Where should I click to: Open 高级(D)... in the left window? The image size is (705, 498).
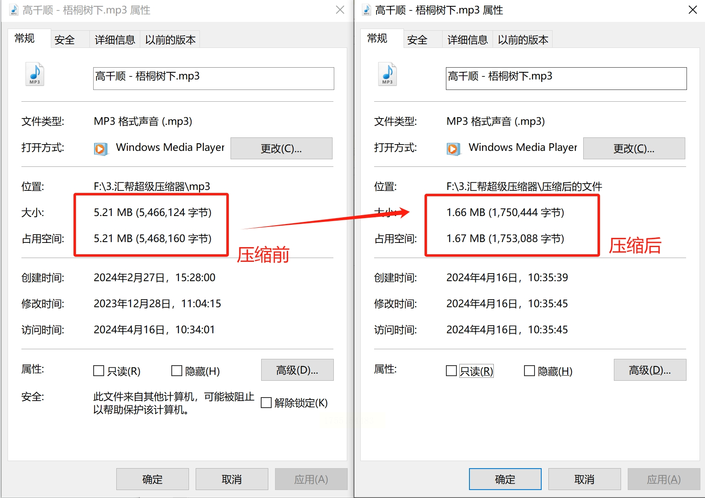pos(297,370)
